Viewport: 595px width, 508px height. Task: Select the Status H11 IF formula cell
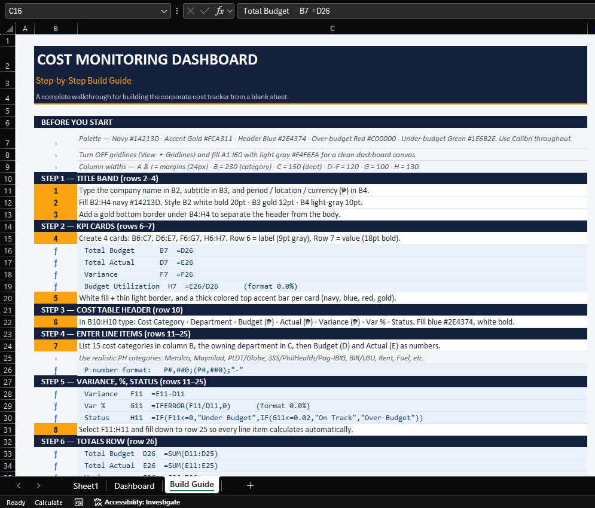[332, 418]
